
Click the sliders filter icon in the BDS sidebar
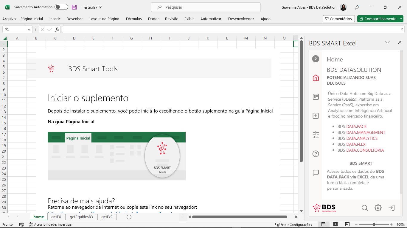[x=316, y=135]
